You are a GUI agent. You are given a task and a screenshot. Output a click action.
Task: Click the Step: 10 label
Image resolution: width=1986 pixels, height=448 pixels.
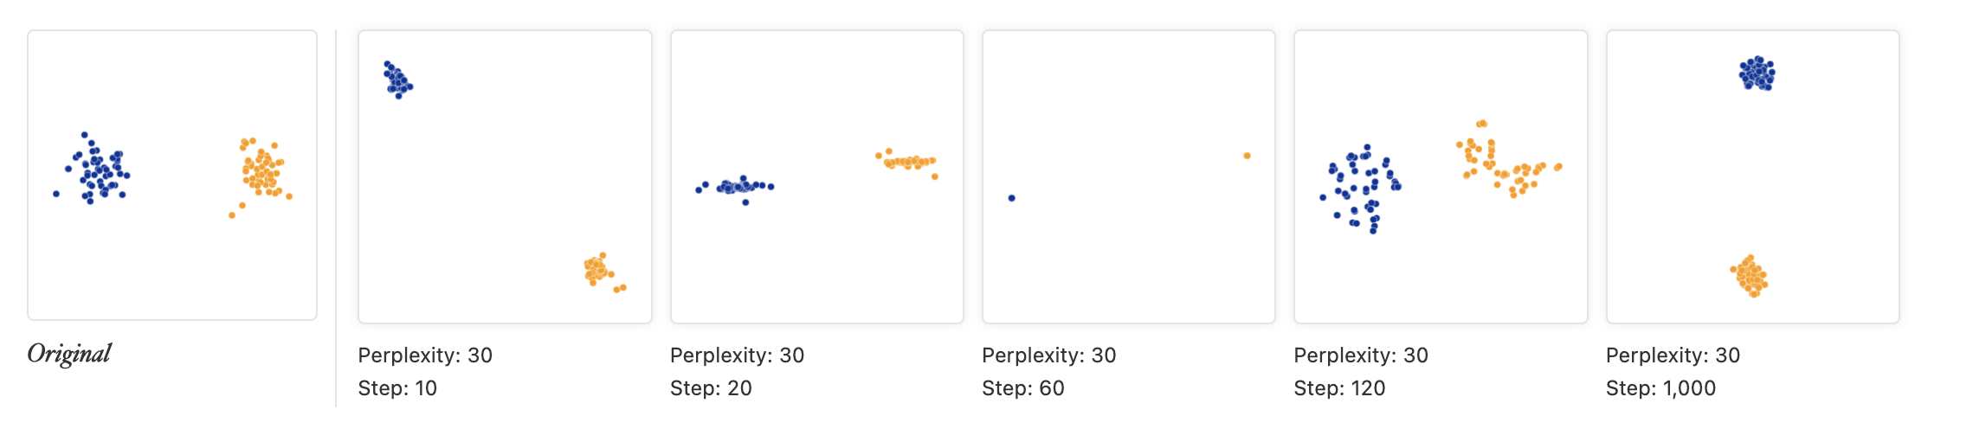(x=397, y=388)
